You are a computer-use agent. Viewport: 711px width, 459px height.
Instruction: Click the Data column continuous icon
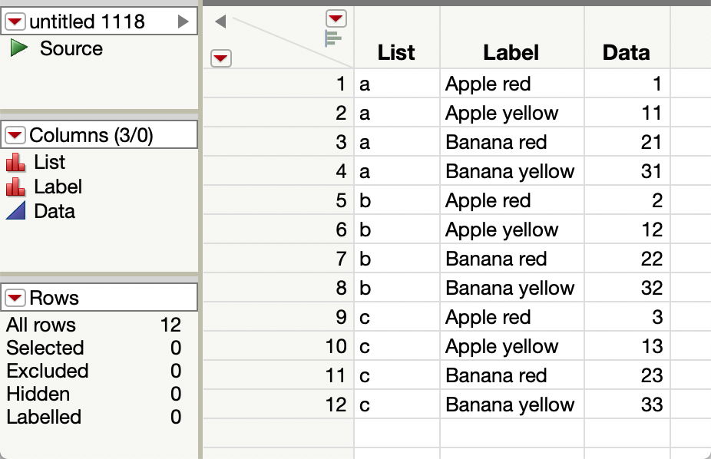16,212
